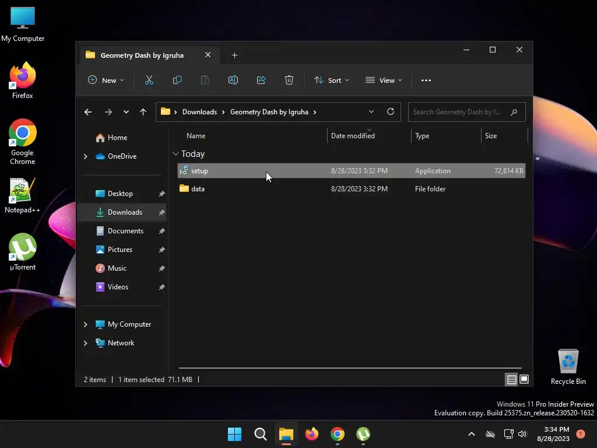Open the network tray icon

pos(508,434)
